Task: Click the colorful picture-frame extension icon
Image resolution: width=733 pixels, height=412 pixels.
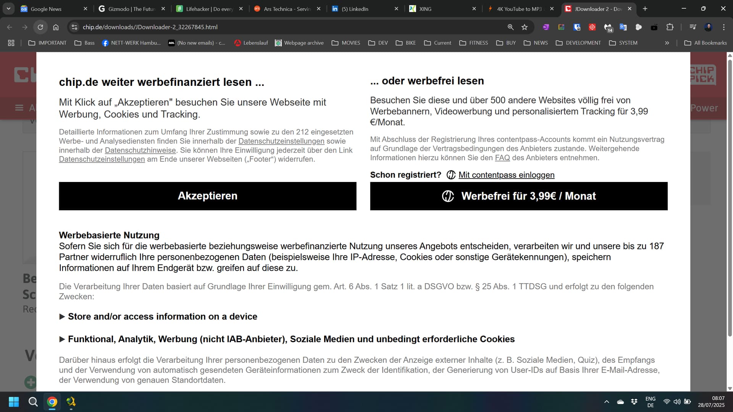Action: coord(561,27)
